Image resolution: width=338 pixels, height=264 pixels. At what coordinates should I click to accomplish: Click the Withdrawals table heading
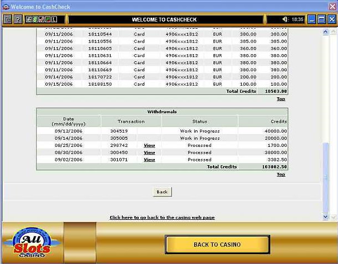click(162, 112)
